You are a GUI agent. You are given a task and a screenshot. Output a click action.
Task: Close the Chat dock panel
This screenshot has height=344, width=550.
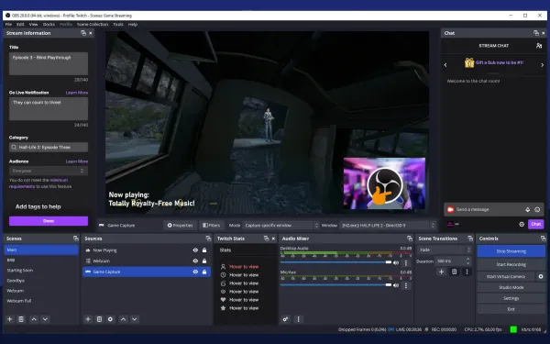click(x=544, y=33)
